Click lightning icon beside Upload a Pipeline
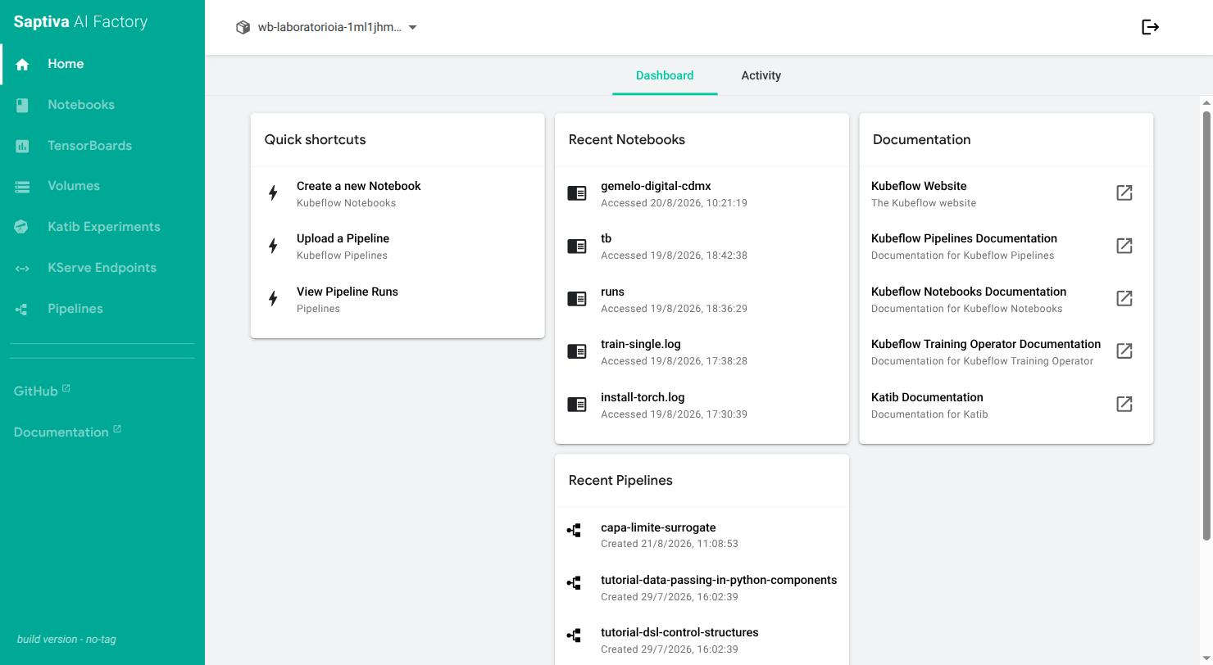Viewport: 1213px width, 665px height. (x=273, y=246)
